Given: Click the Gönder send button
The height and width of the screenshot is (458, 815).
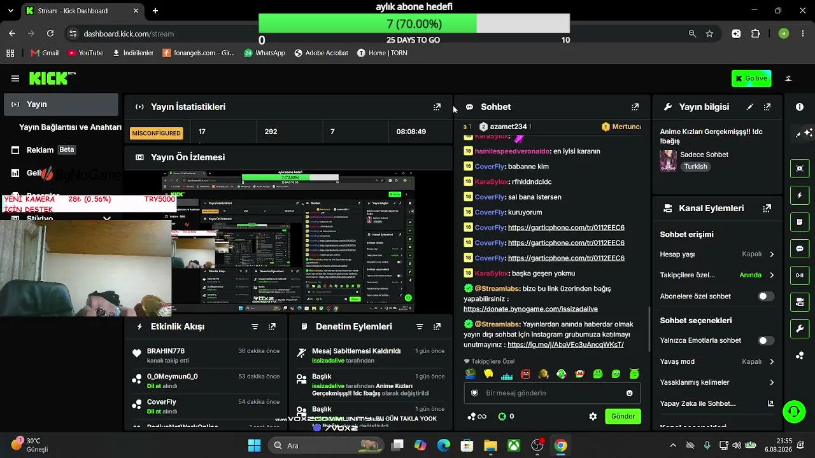Looking at the screenshot, I should click(623, 416).
